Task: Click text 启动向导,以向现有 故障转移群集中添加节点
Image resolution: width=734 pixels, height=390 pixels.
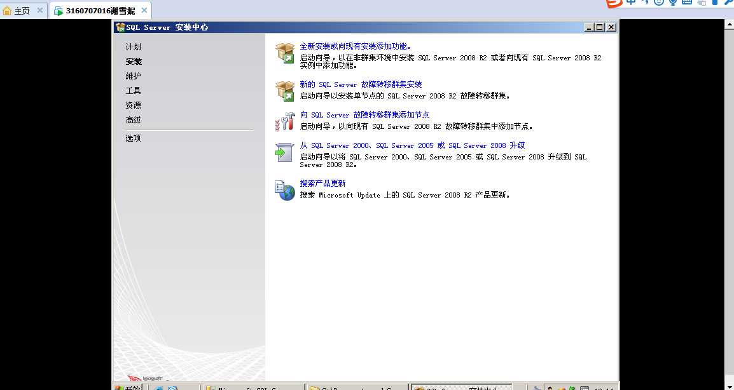Action: pyautogui.click(x=417, y=127)
